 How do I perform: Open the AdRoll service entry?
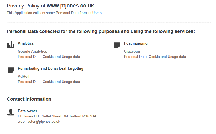click(24, 77)
